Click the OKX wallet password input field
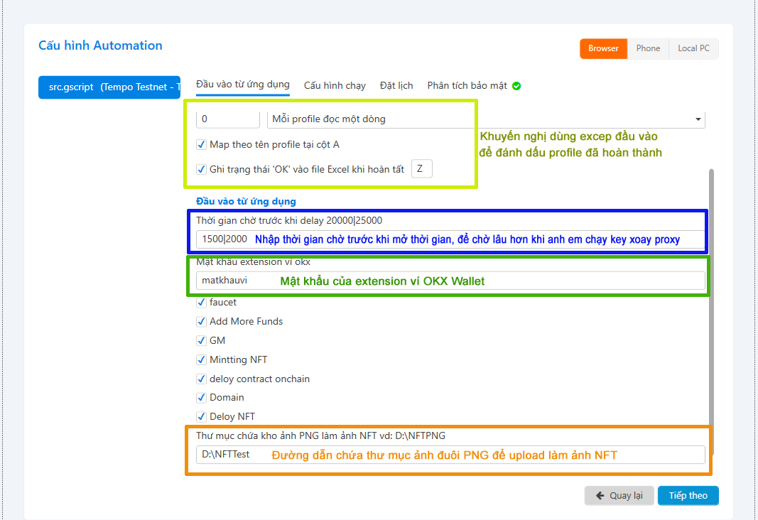This screenshot has height=520, width=758. (x=450, y=281)
